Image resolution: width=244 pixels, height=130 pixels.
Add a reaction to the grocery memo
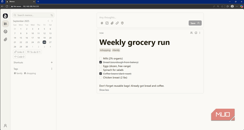coord(196,33)
